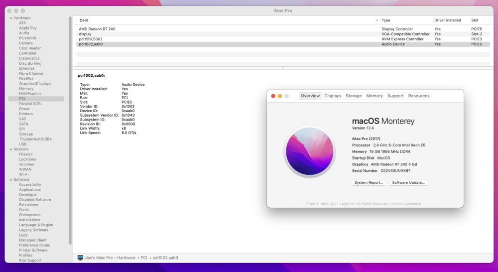Viewport: 498px width, 272px height.
Task: Toggle sort arrow on Card column
Action: [376, 20]
